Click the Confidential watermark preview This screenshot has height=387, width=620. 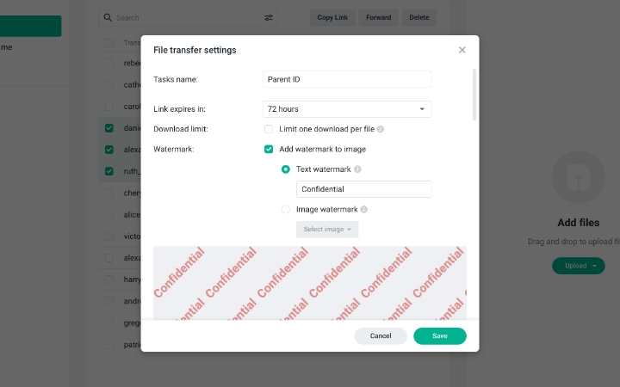point(310,283)
